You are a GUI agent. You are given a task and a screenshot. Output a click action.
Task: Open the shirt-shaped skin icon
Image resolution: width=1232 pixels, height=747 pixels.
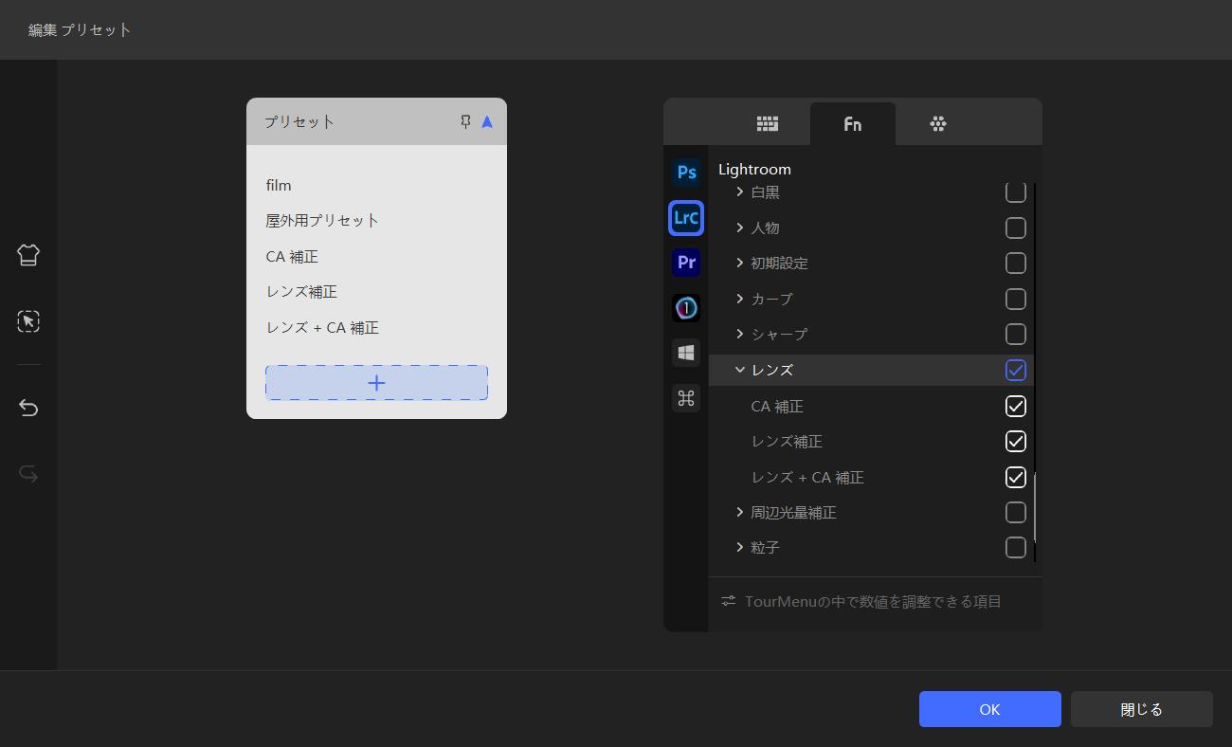28,255
